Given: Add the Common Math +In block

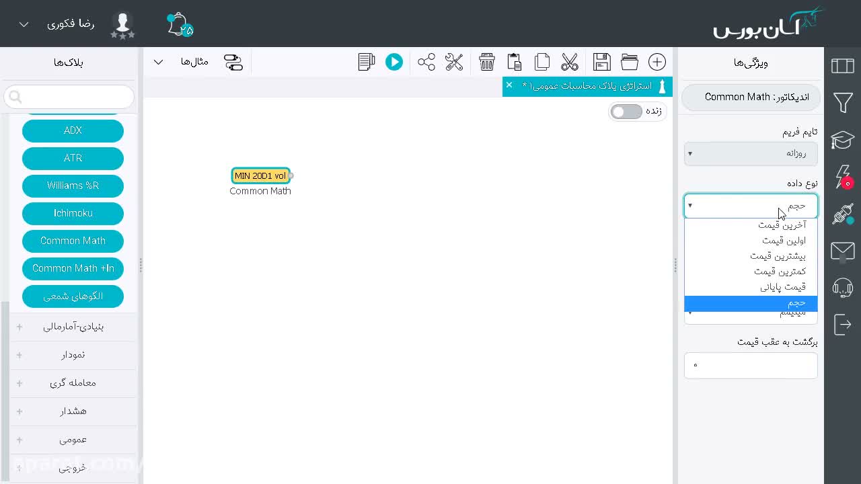Looking at the screenshot, I should pos(73,268).
